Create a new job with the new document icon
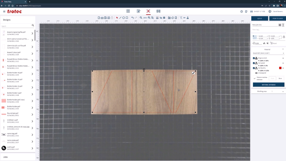Viewport: 286px width, 161px height. pyautogui.click(x=99, y=18)
